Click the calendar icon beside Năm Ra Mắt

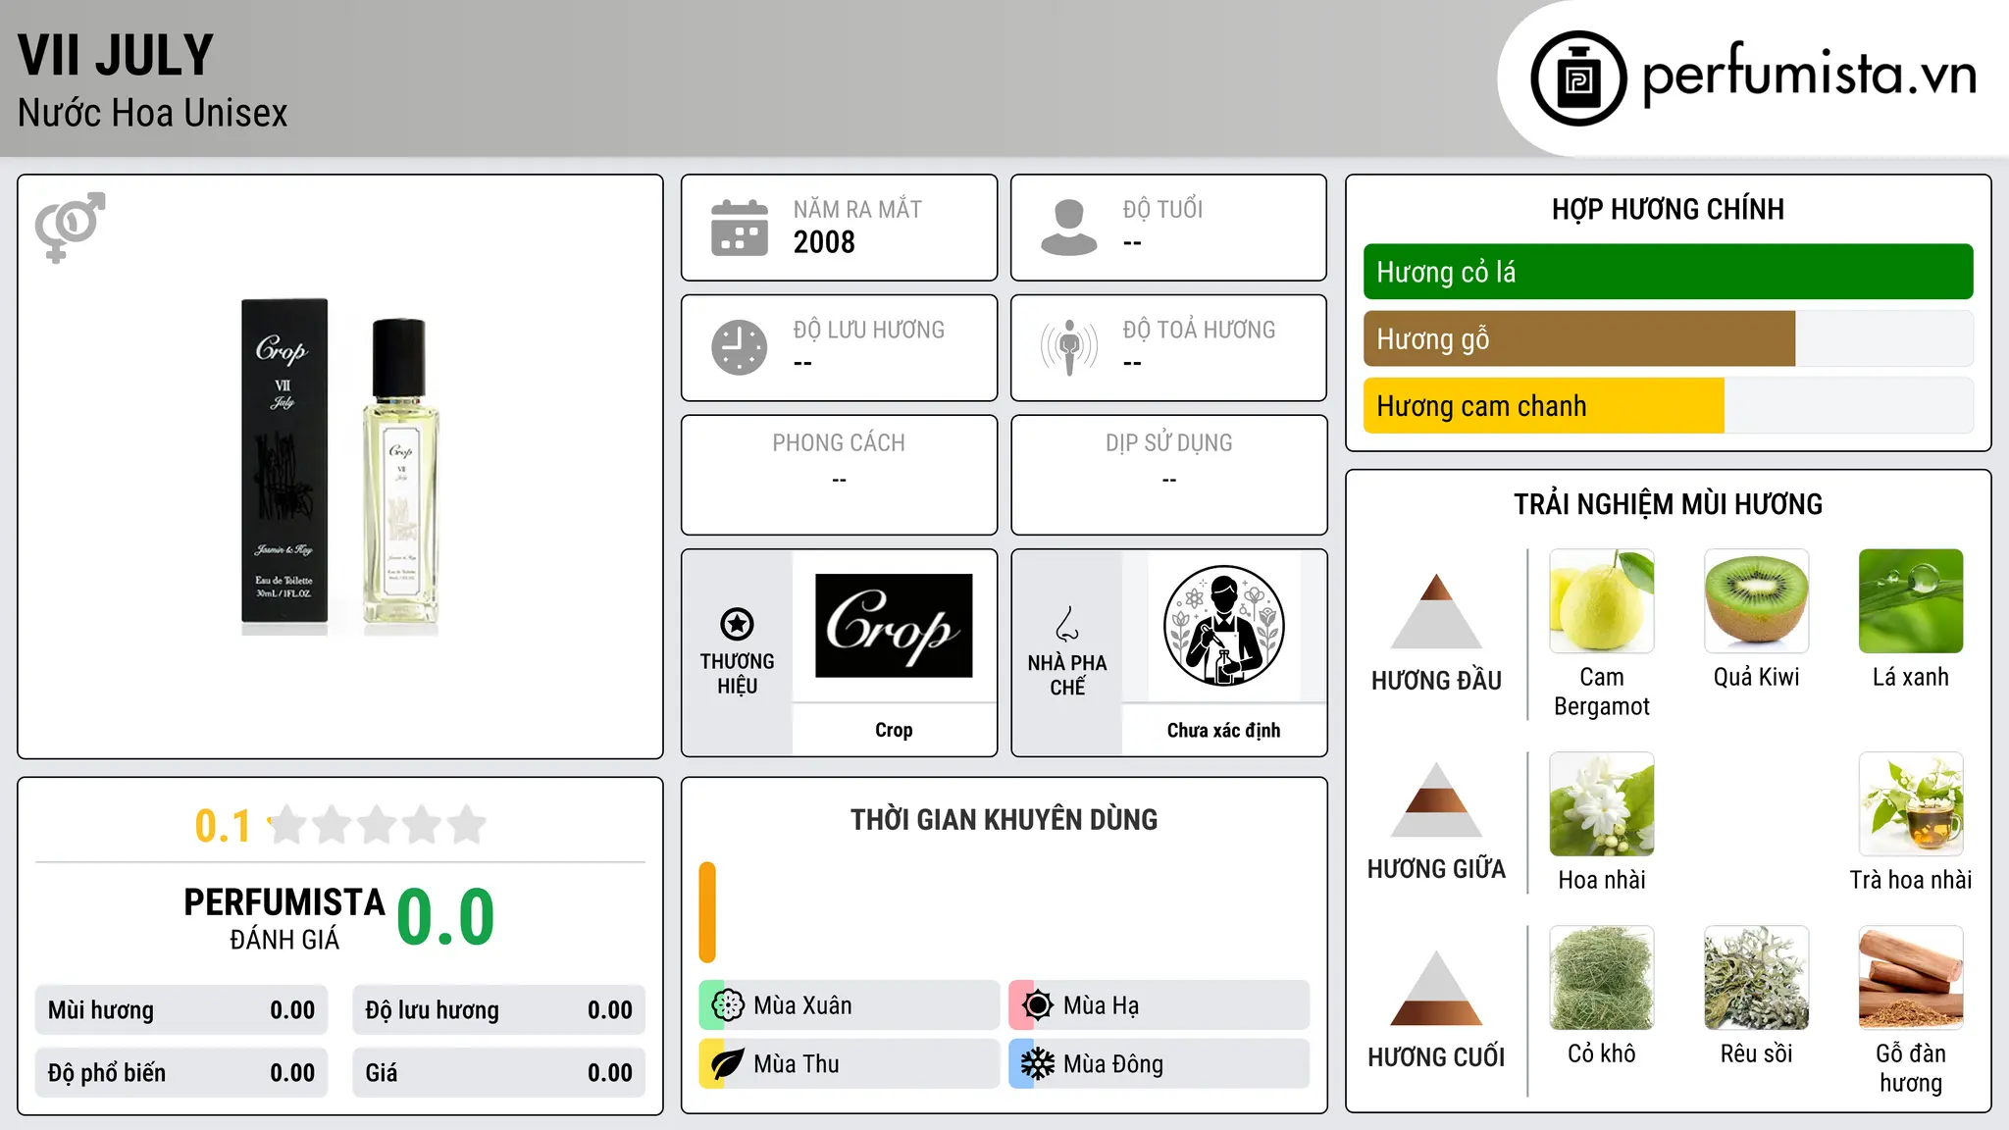click(740, 228)
